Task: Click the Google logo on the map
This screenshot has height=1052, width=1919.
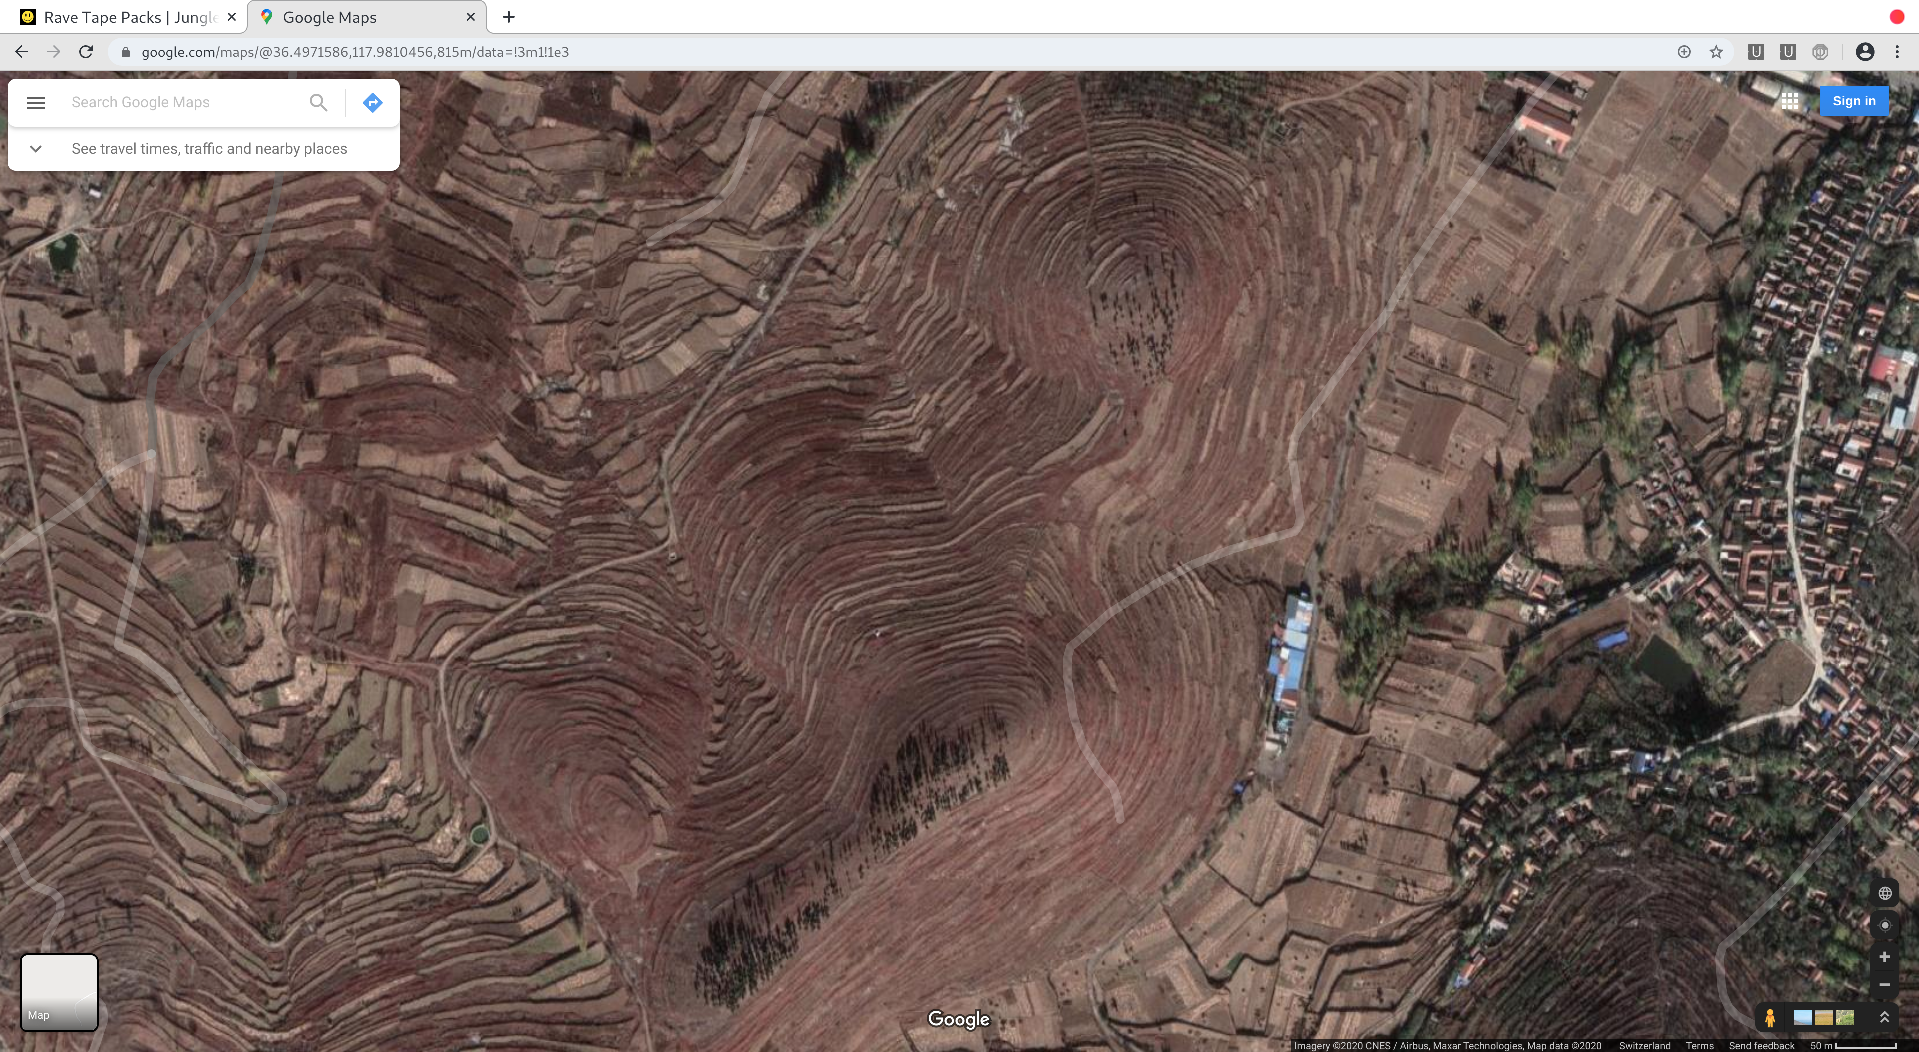Action: pyautogui.click(x=959, y=1019)
